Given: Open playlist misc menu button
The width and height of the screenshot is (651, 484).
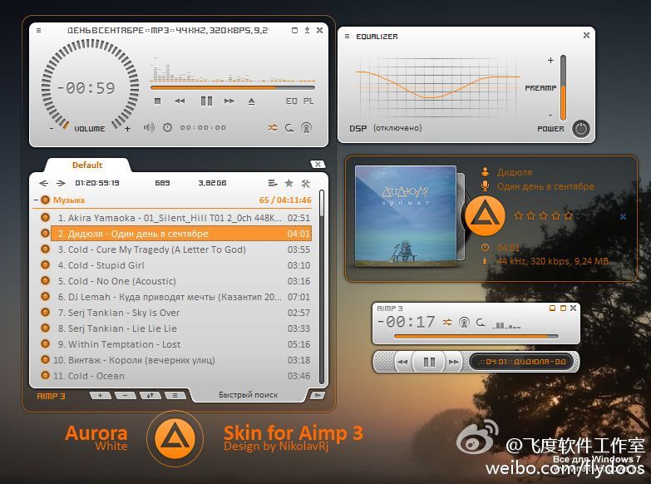Looking at the screenshot, I should pos(175,396).
